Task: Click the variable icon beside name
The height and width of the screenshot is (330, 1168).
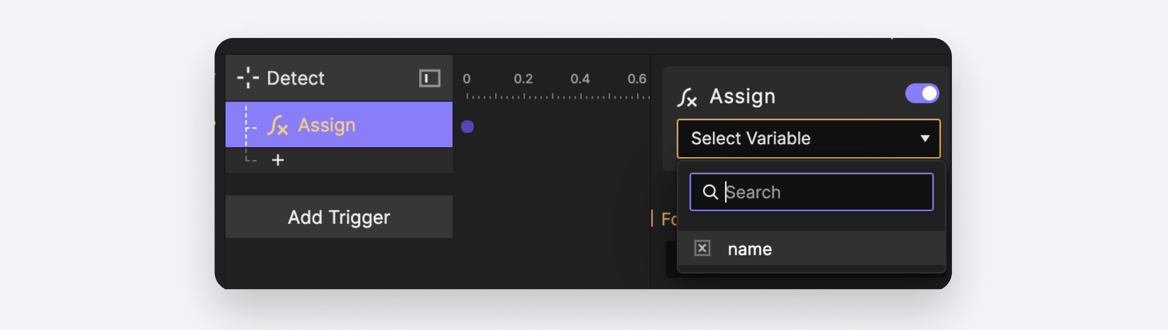Action: pyautogui.click(x=702, y=248)
